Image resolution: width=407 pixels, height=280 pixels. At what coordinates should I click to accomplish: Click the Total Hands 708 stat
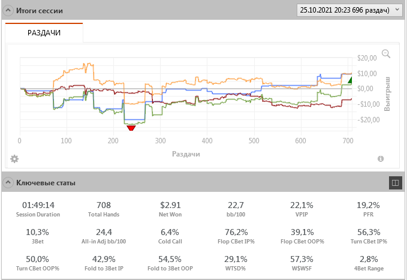[105, 209]
